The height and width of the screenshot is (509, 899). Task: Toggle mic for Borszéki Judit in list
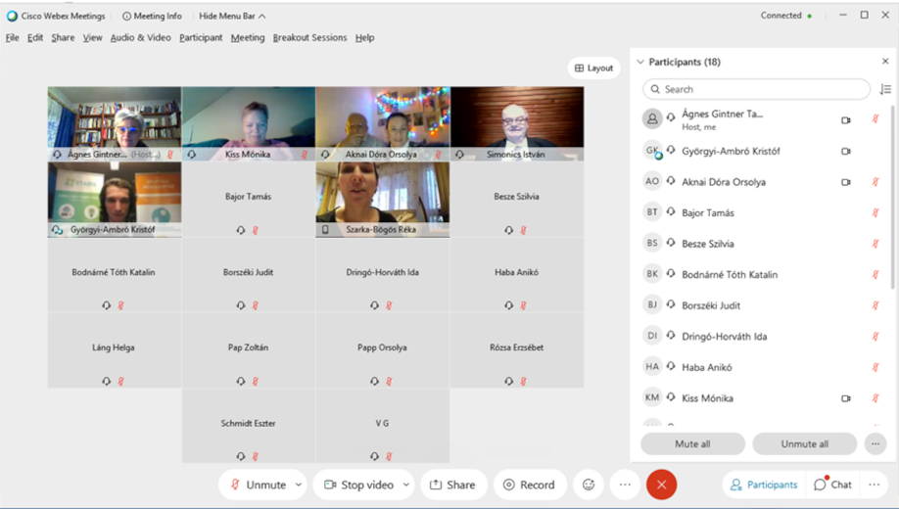(875, 305)
